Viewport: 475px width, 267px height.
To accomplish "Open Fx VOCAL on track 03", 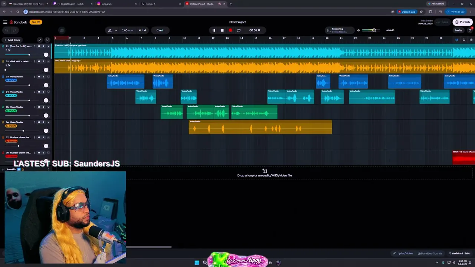I will click(x=11, y=80).
